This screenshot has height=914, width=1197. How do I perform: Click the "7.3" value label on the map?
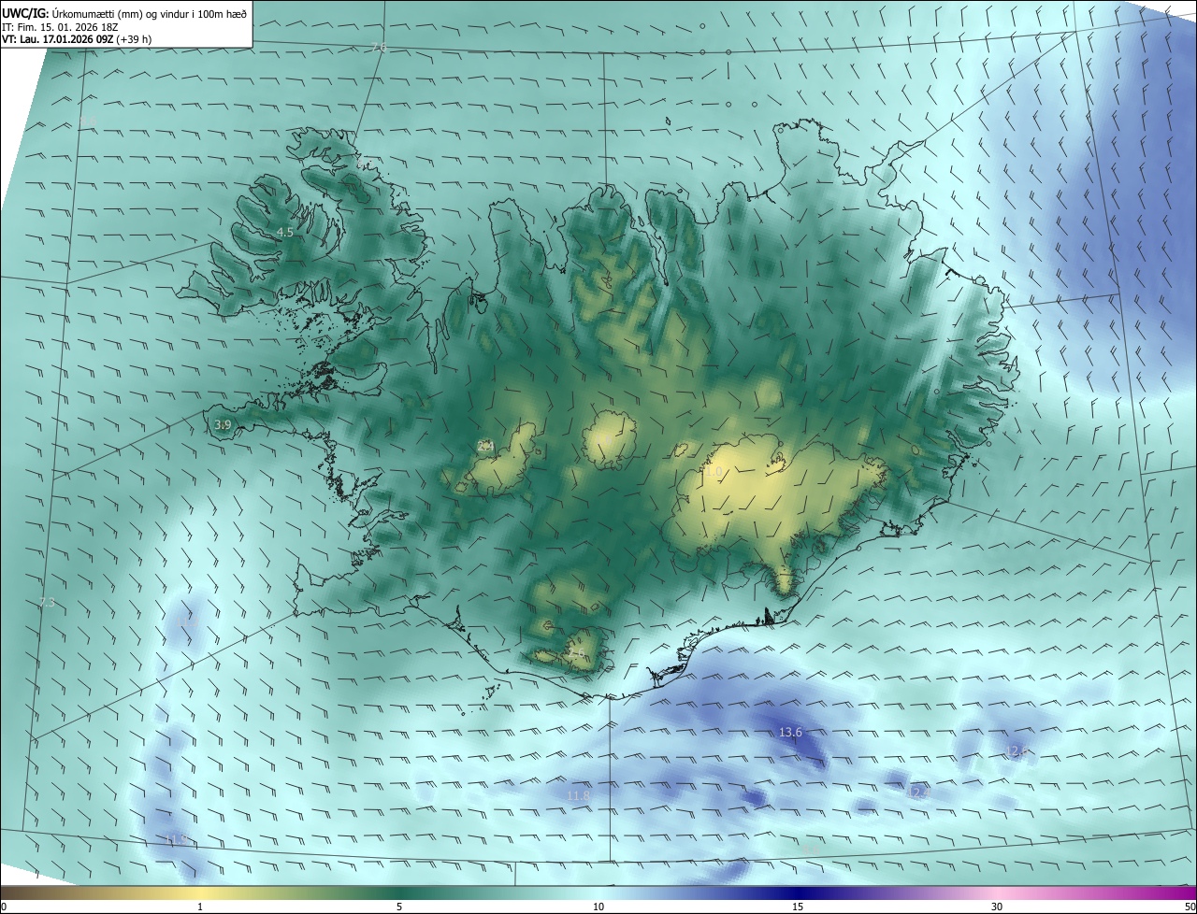click(47, 603)
